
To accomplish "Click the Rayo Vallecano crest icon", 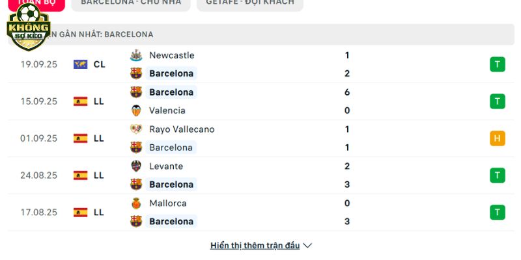I will (x=136, y=129).
